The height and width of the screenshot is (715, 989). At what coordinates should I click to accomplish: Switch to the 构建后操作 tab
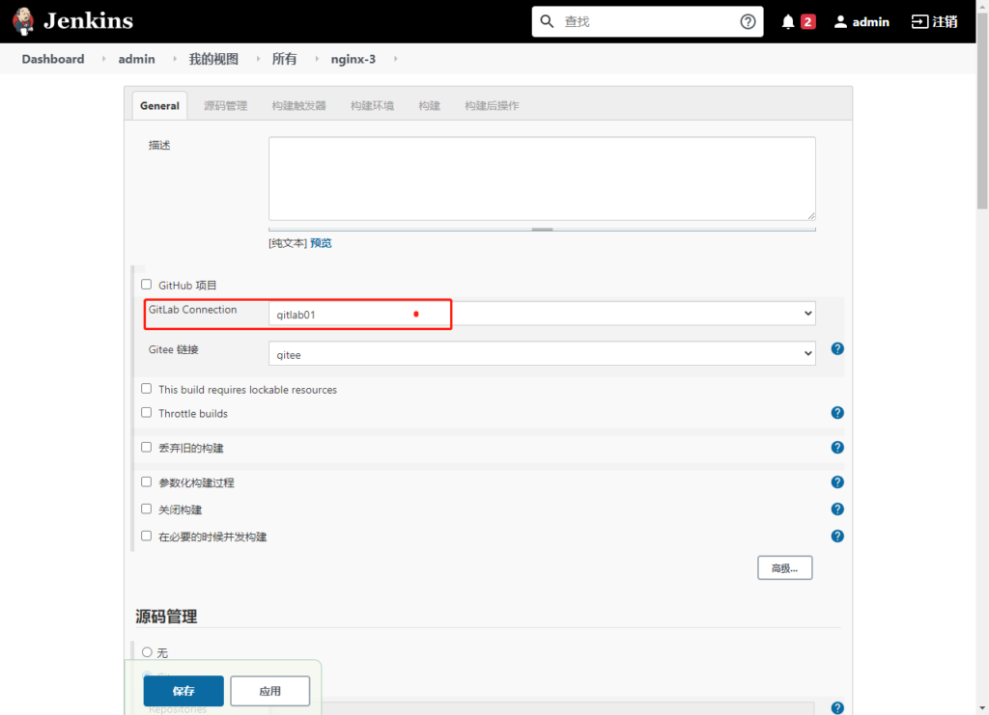[x=492, y=106]
